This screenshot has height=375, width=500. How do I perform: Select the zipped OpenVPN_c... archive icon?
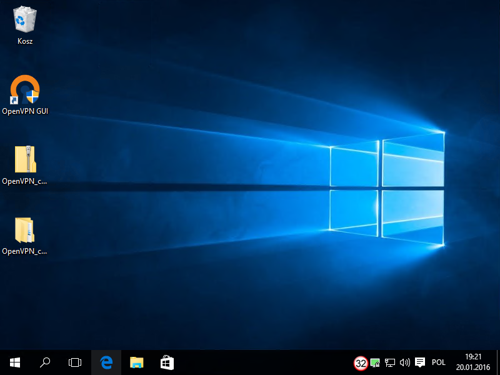(x=25, y=159)
